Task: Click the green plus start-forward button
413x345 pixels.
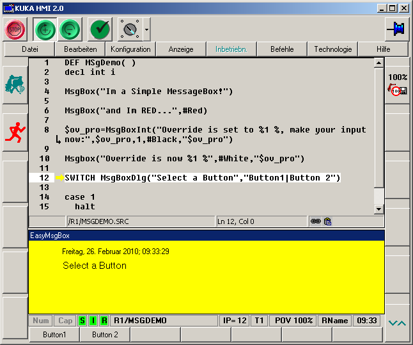Action: point(45,29)
